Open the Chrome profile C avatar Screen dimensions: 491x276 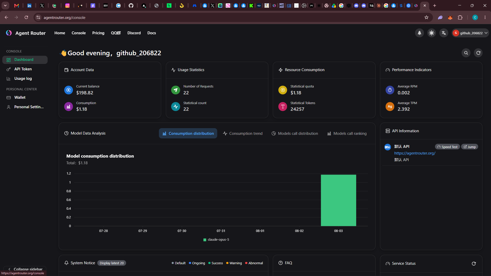(475, 17)
